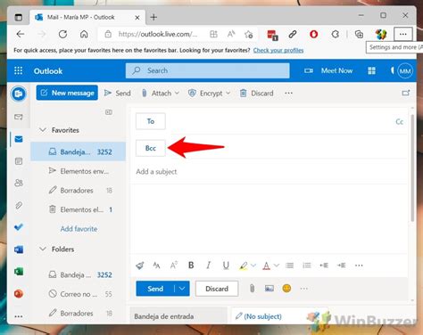Open MM account profile avatar

click(405, 71)
